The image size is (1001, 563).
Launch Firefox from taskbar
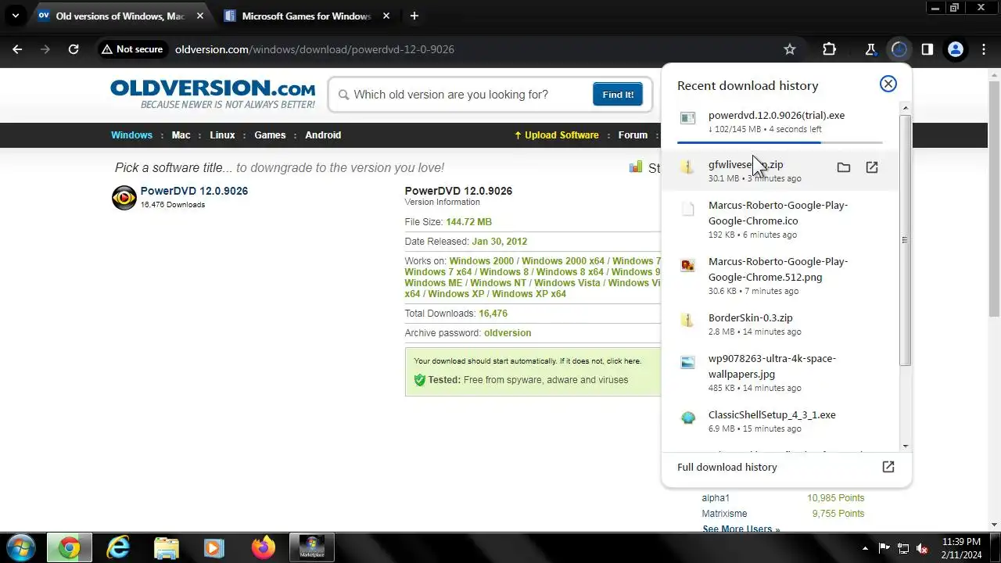click(x=264, y=548)
